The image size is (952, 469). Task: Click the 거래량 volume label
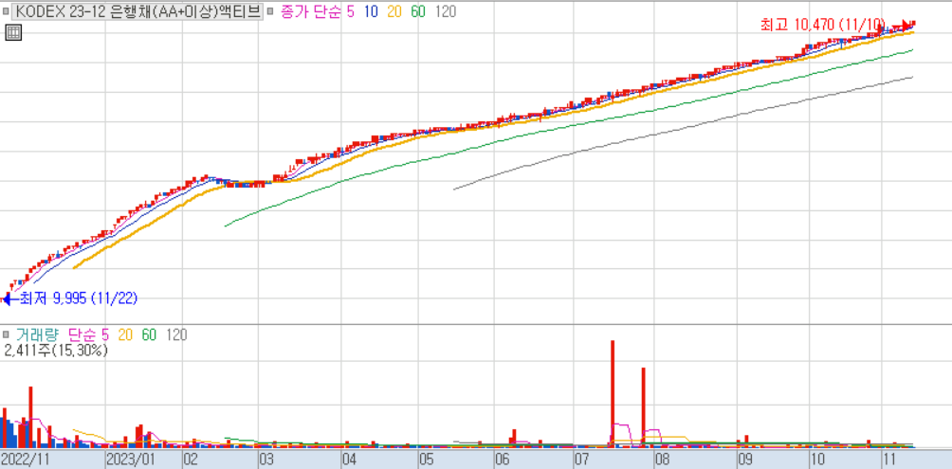pyautogui.click(x=37, y=334)
